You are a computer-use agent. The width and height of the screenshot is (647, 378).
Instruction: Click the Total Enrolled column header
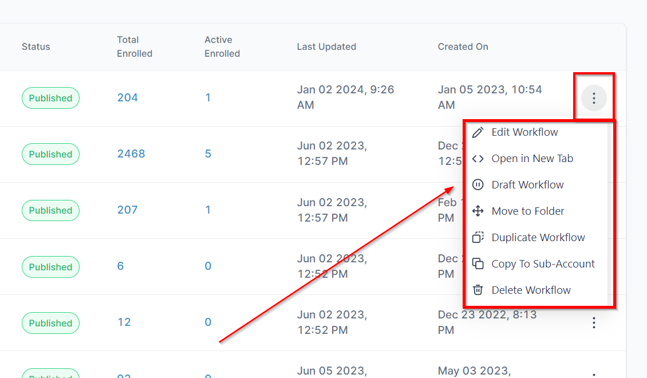[135, 46]
